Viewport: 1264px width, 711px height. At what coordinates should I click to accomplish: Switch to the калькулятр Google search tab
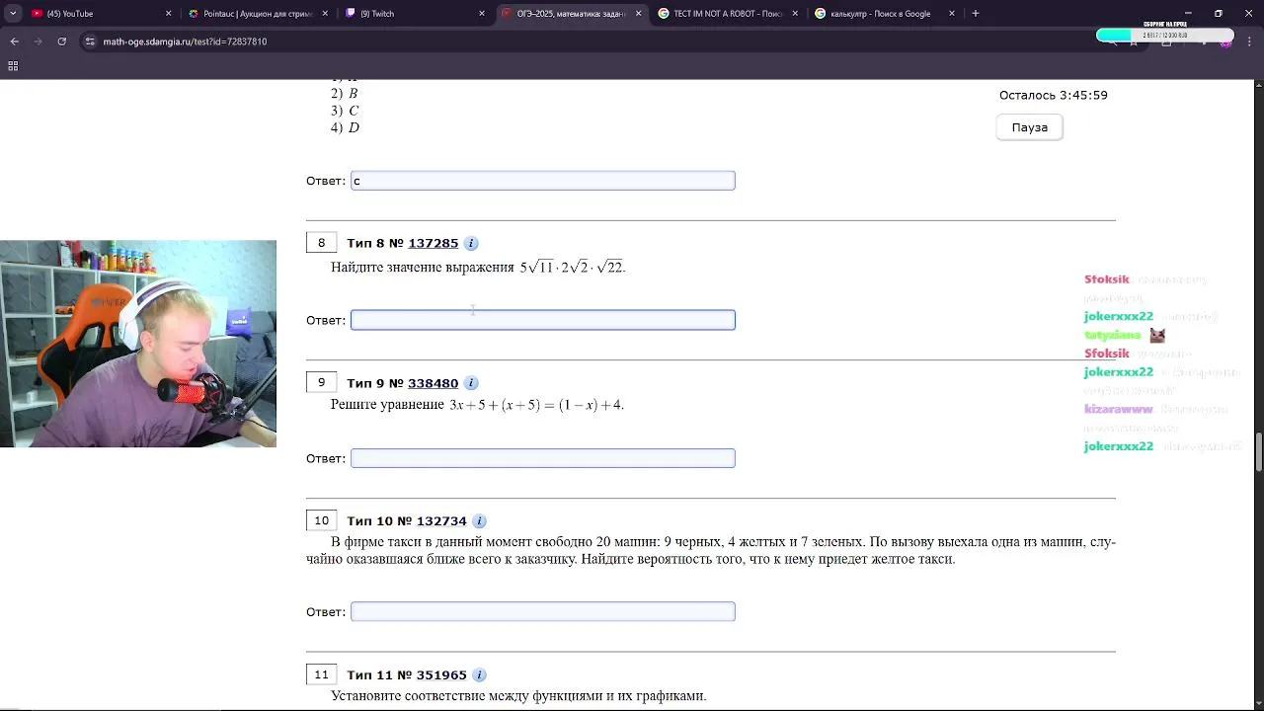pos(884,14)
